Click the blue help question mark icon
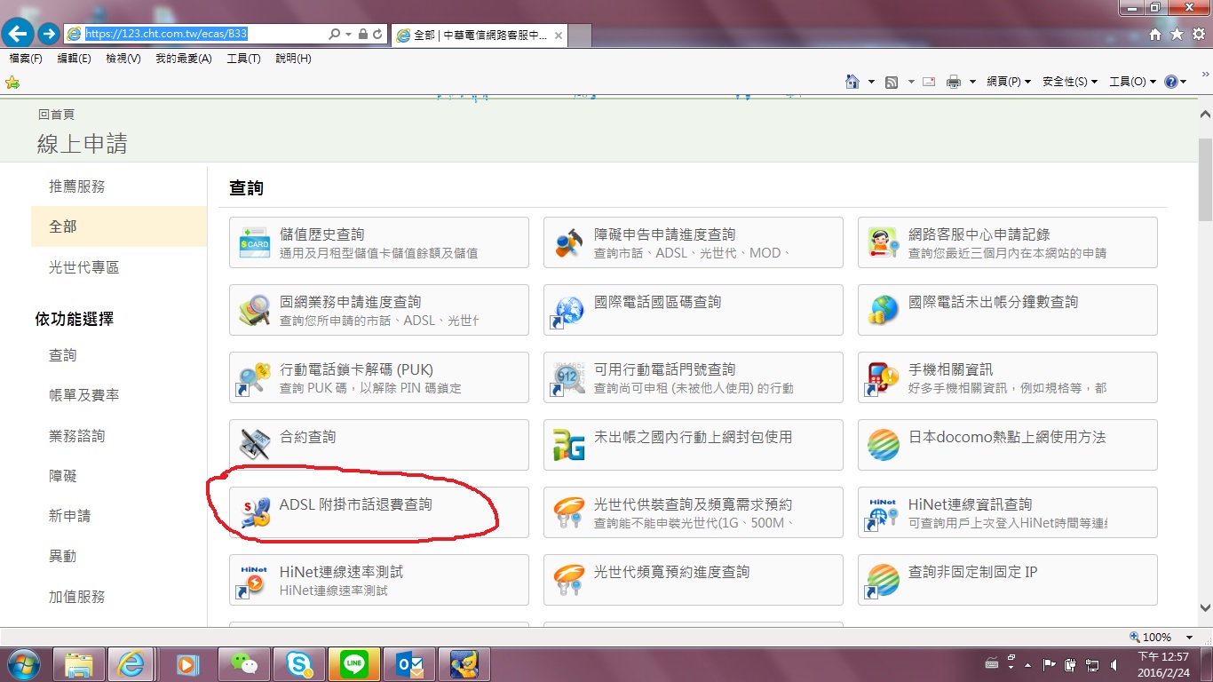1213x682 pixels. click(x=1171, y=82)
